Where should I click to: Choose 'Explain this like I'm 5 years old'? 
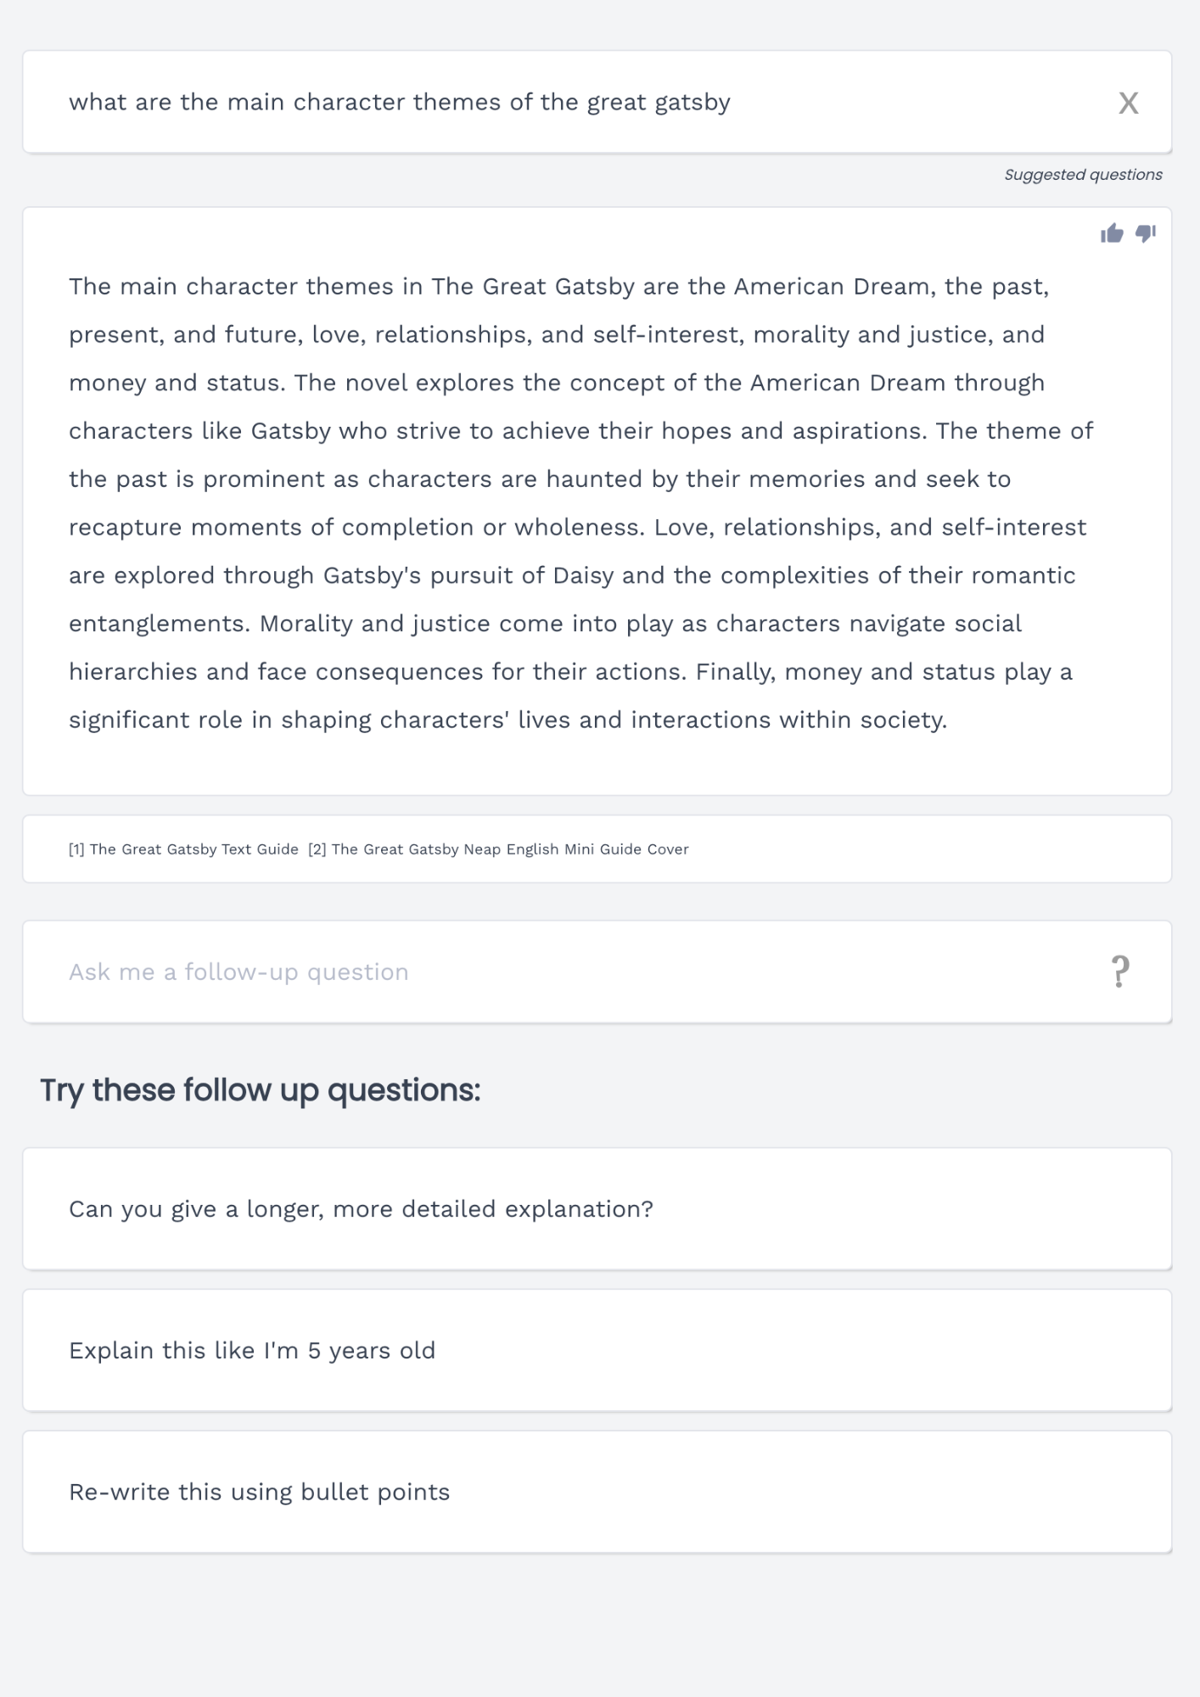252,1351
